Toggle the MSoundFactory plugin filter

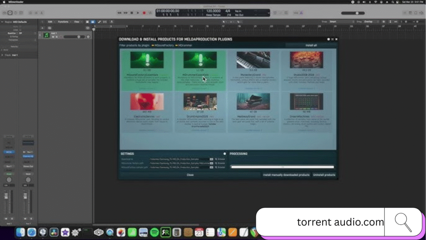click(x=162, y=45)
